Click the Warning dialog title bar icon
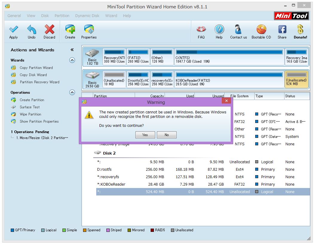The image size is (315, 245). 84,102
